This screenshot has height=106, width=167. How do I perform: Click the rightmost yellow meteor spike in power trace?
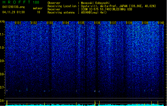pyautogui.click(x=158, y=103)
